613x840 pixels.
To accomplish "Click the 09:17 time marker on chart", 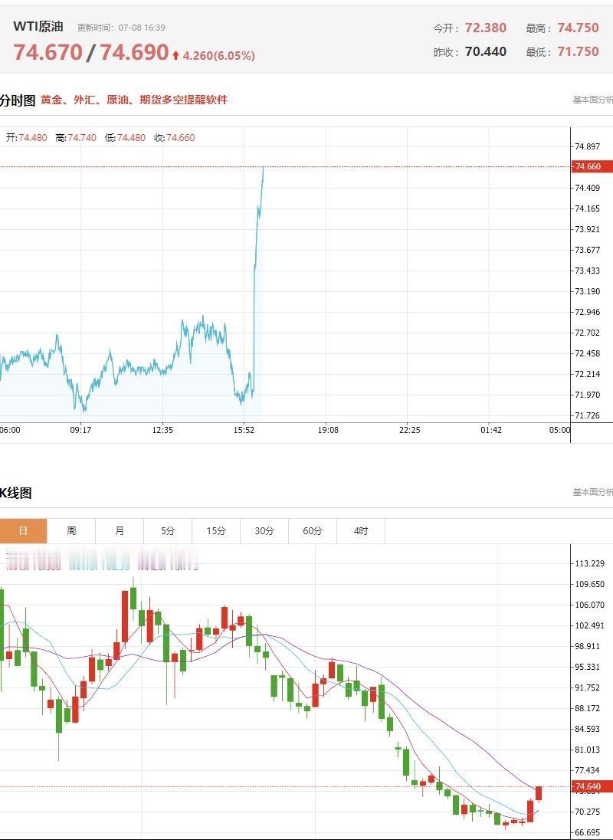I will pyautogui.click(x=80, y=430).
